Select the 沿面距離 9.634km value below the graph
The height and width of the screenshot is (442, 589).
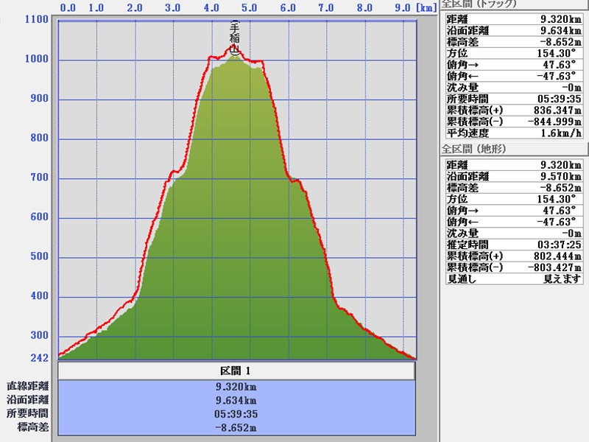[x=237, y=400]
